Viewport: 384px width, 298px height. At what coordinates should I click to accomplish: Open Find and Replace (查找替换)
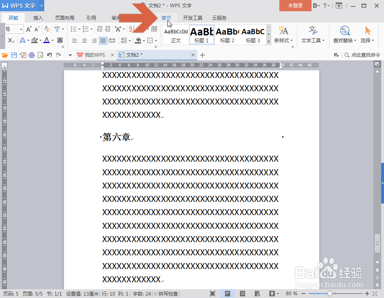tap(345, 35)
